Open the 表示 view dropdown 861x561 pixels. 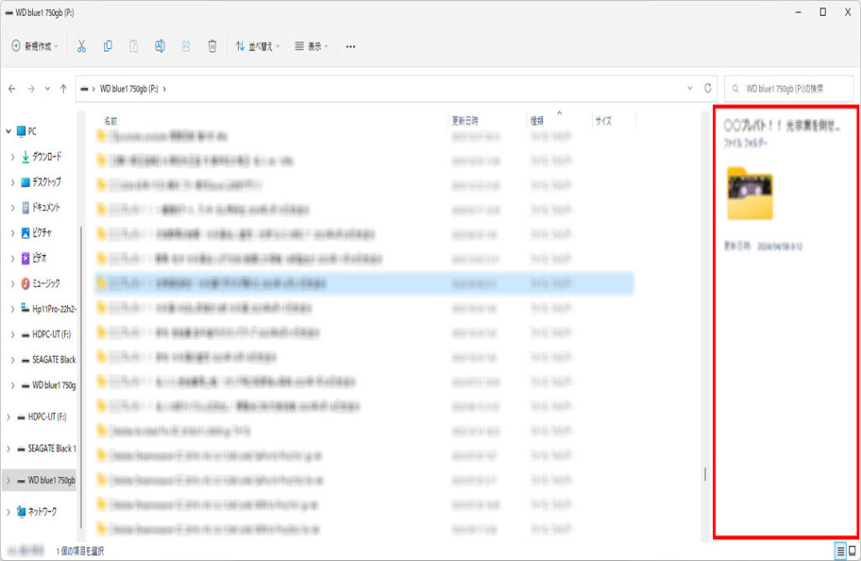click(312, 46)
